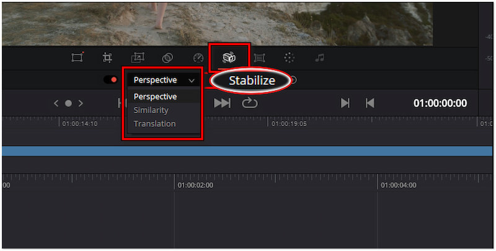
Task: Click the Stabilize button
Action: tap(252, 80)
